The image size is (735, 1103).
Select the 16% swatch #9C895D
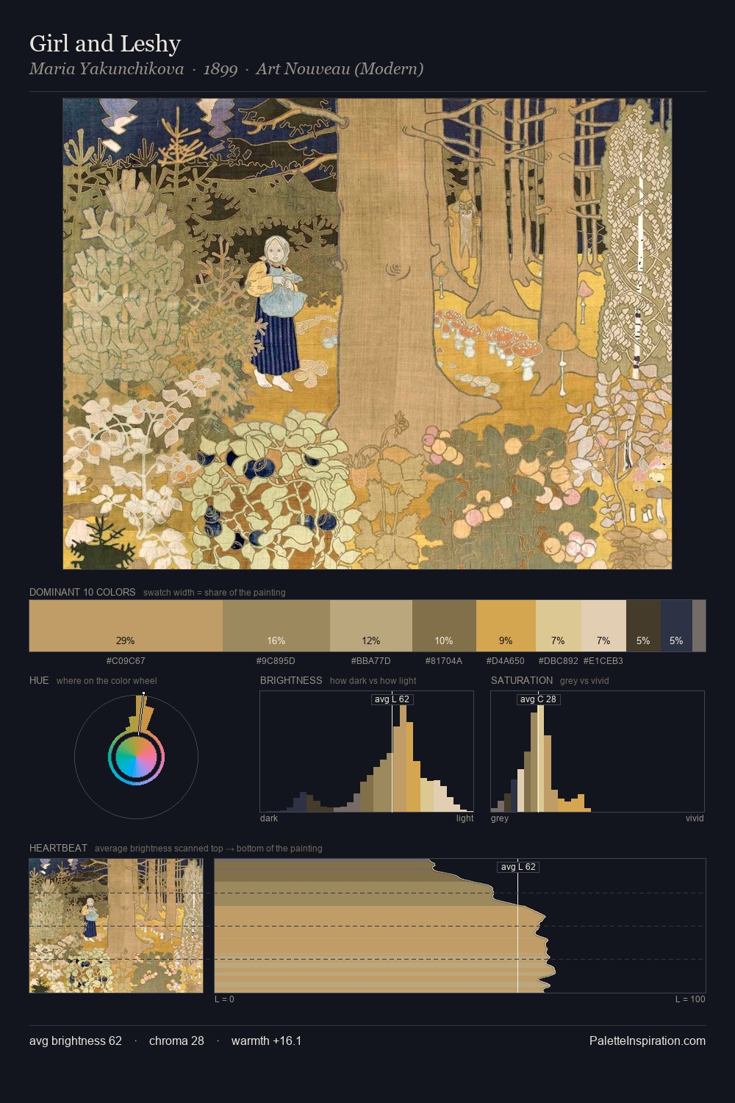[x=276, y=626]
